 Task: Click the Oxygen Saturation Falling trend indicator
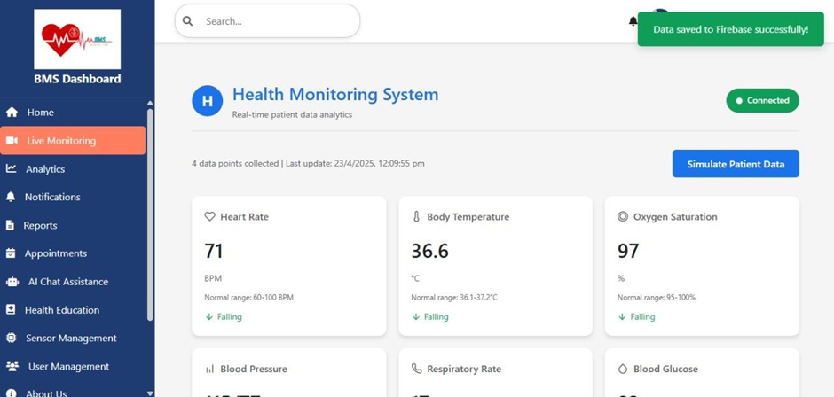pos(636,316)
